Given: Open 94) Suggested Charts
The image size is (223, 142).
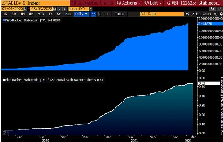Looking at the screenshot, I should (x=92, y=3).
